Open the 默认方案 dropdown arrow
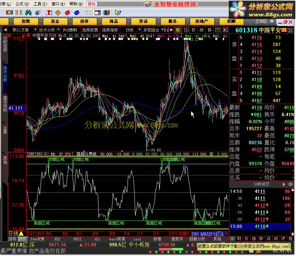The image size is (296, 256). pos(35,30)
